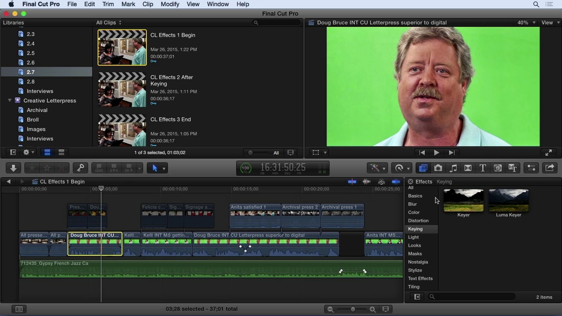Select the Distortion effects category

[x=418, y=221]
